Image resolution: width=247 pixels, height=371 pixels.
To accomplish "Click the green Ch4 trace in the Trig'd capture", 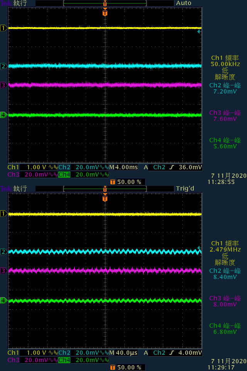I will point(105,301).
